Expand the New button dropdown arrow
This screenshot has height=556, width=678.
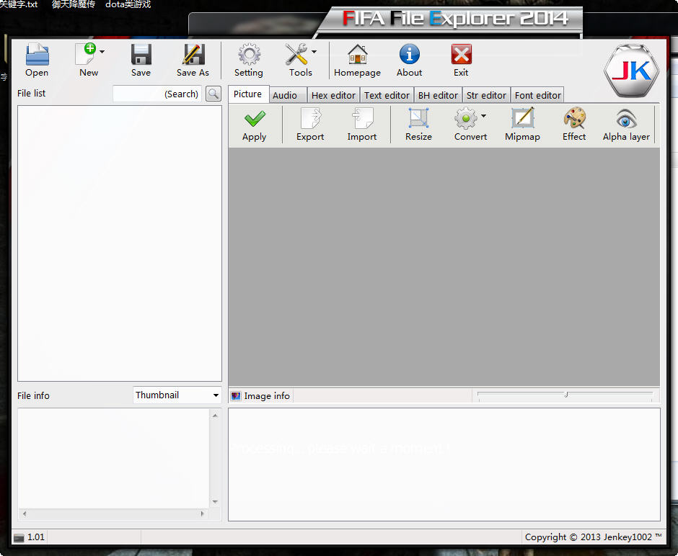tap(102, 52)
